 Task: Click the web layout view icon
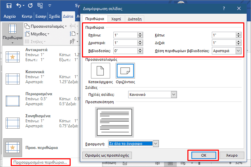pyautogui.click(x=183, y=163)
